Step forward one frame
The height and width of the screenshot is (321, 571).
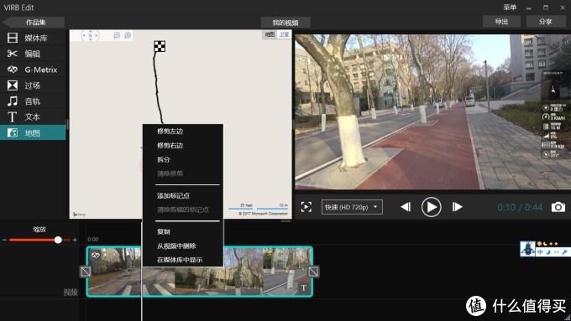pos(458,207)
